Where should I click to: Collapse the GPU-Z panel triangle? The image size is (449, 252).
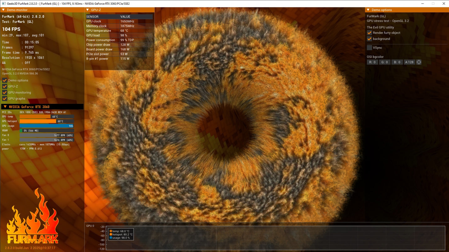click(x=88, y=10)
